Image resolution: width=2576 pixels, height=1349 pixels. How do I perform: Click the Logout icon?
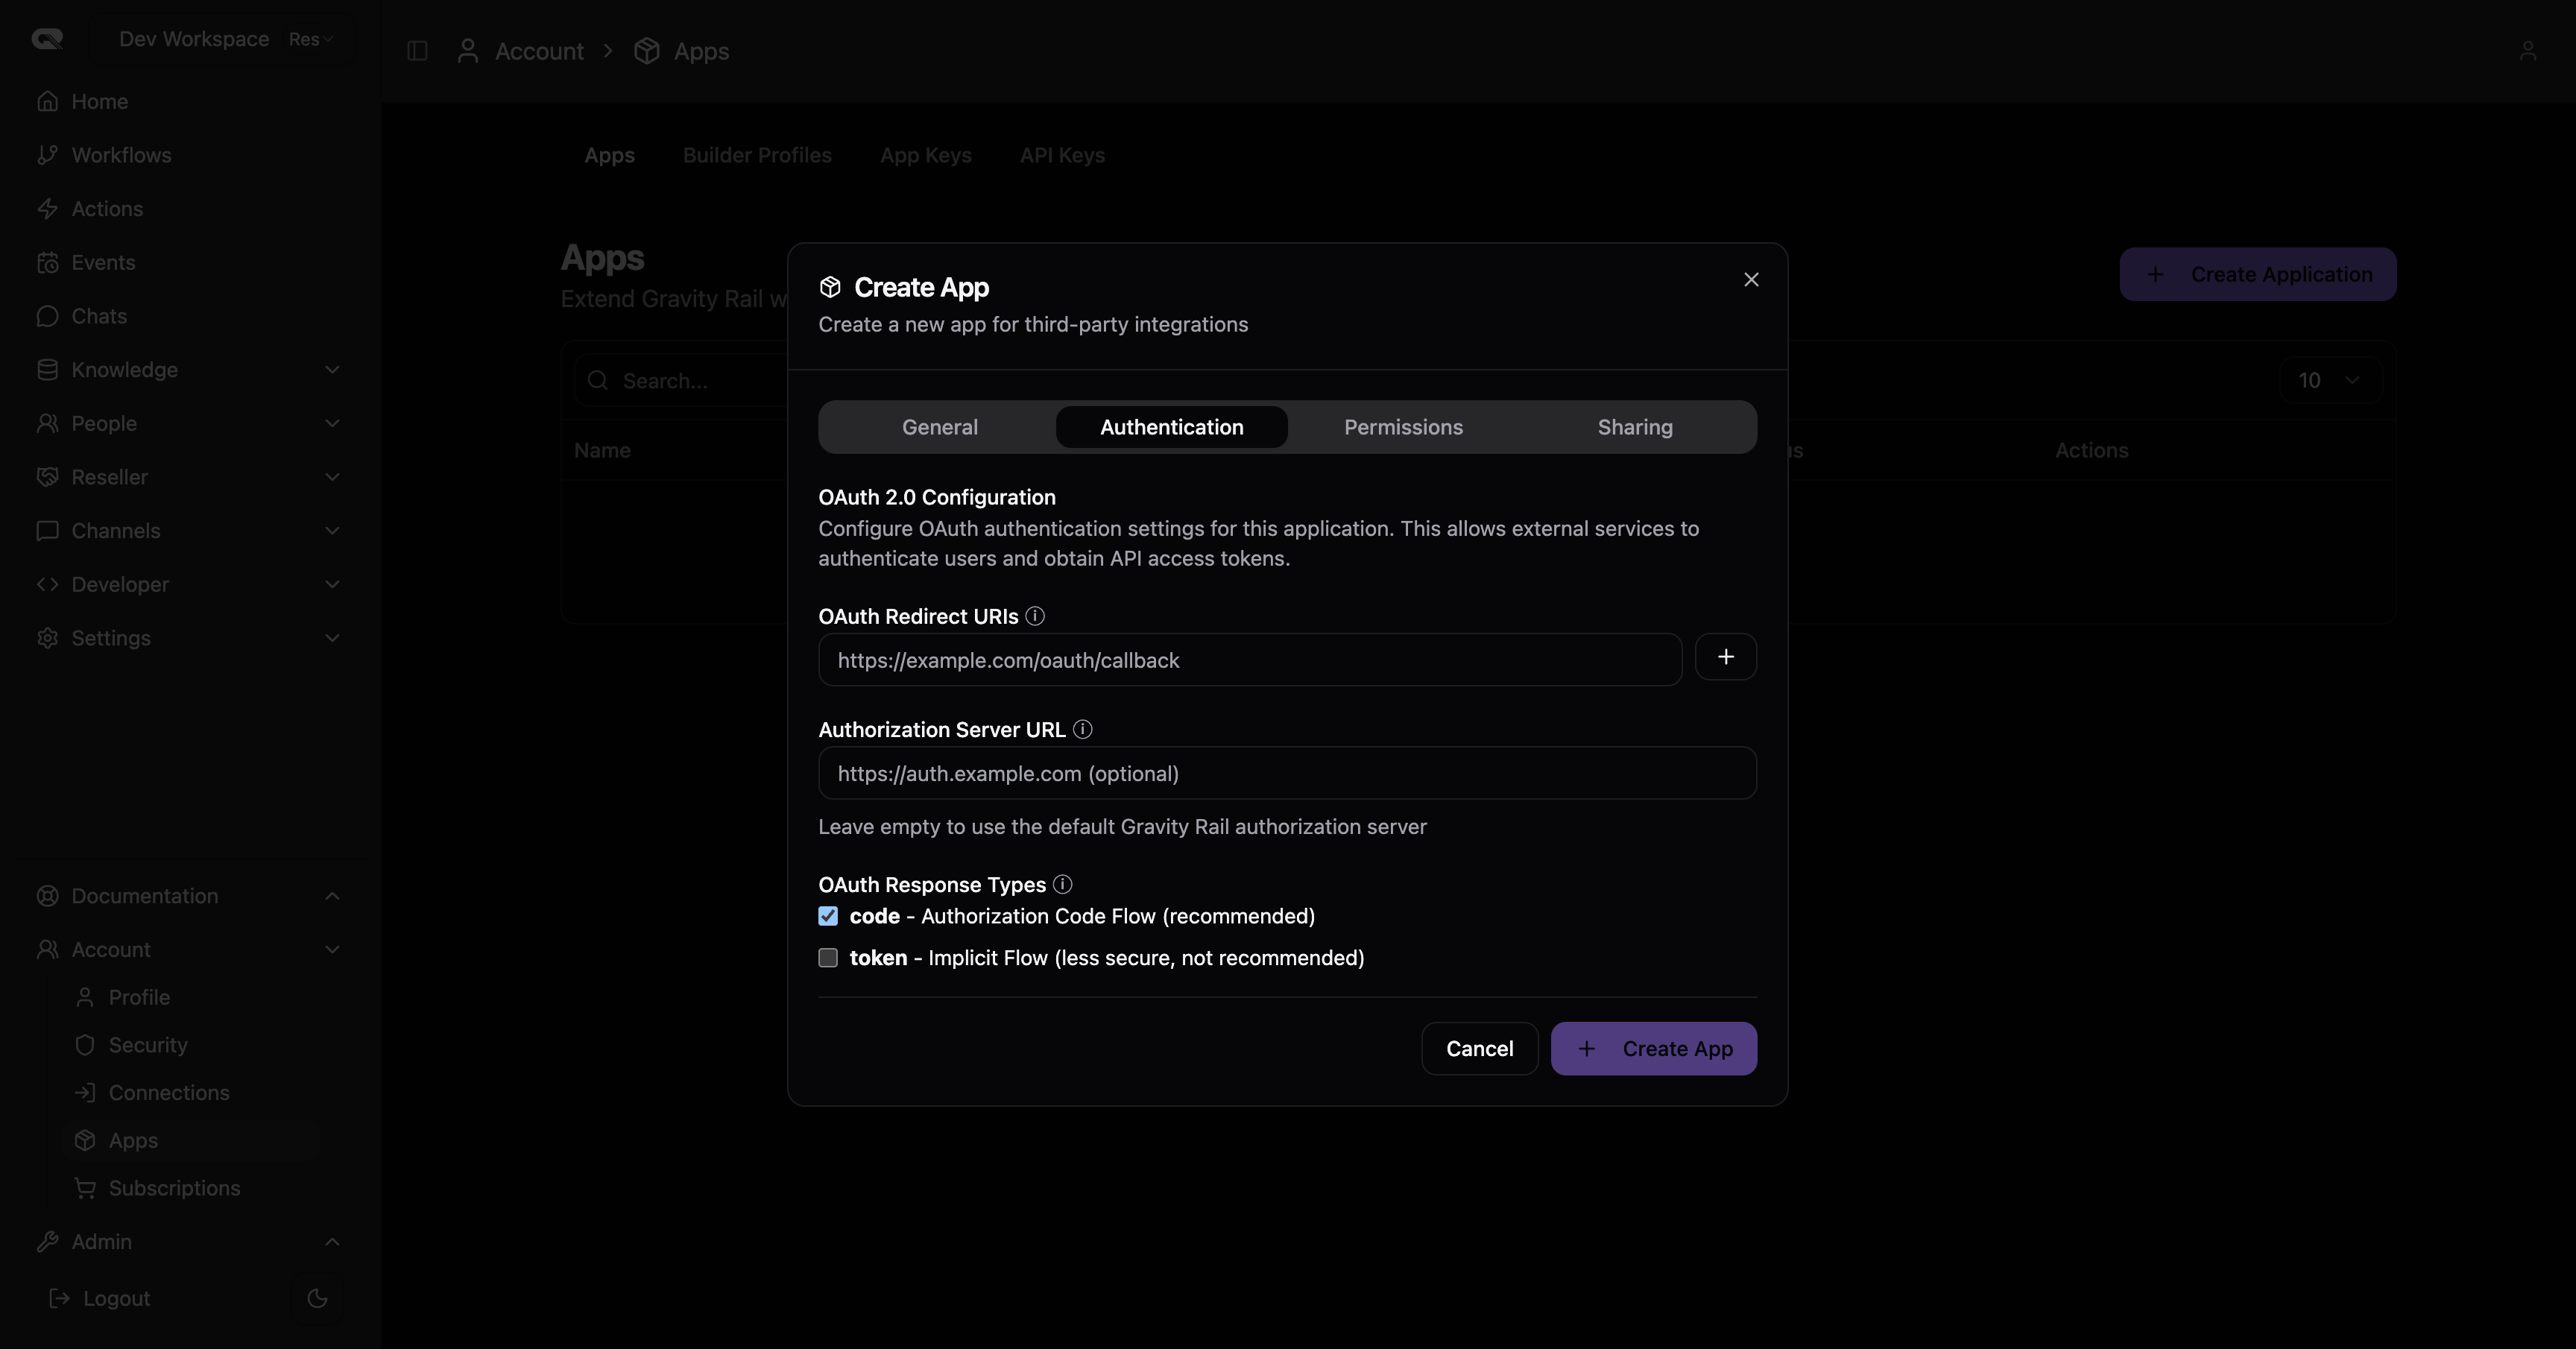pos(60,1298)
